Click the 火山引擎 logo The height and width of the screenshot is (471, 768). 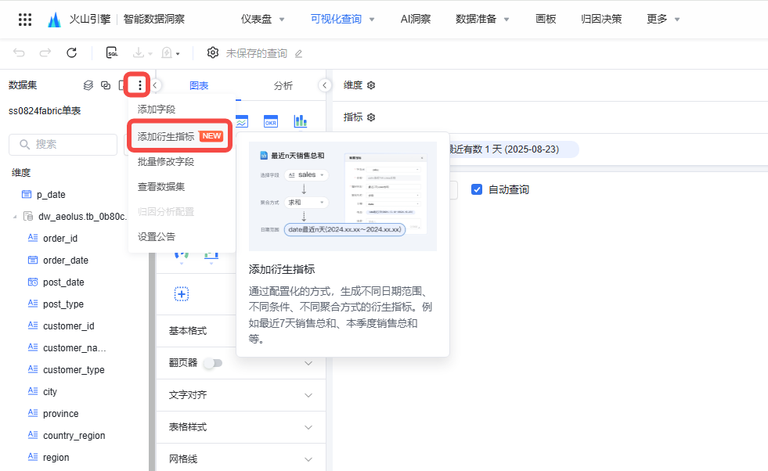tap(54, 20)
